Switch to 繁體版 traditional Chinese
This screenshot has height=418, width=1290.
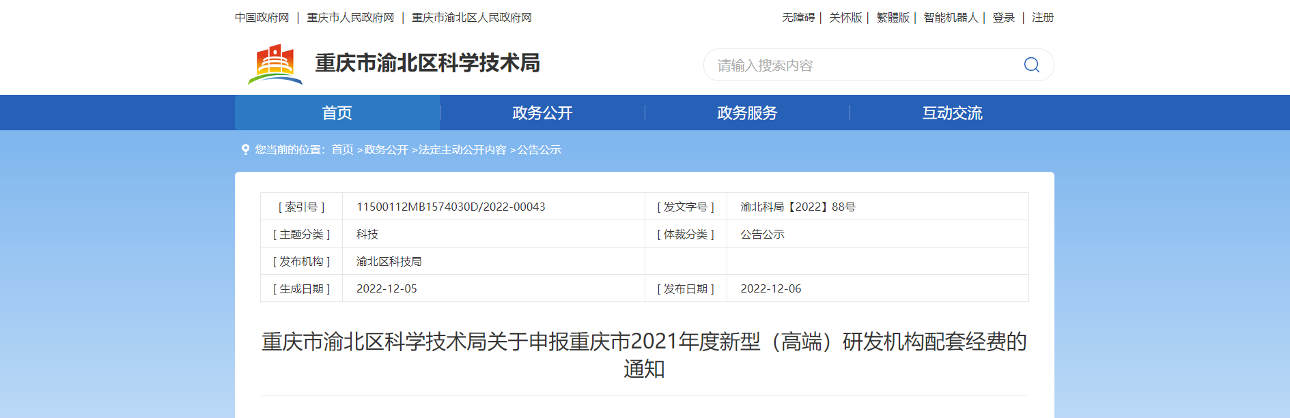point(893,18)
